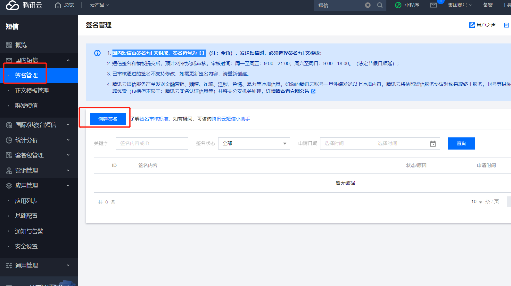The image size is (511, 286).
Task: Click the 国内短信 envelope icon
Action: (x=9, y=60)
